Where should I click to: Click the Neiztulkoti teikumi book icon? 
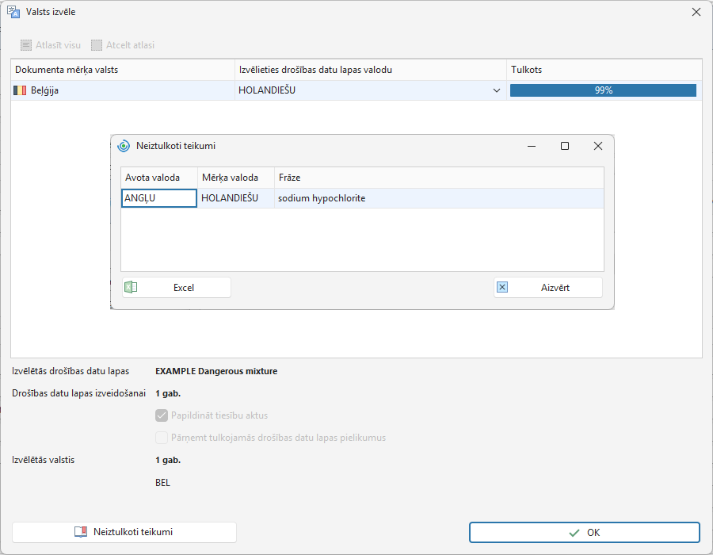point(81,532)
